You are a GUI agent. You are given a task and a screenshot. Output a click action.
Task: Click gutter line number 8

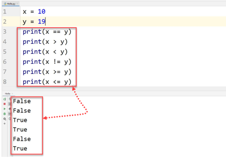(5, 82)
